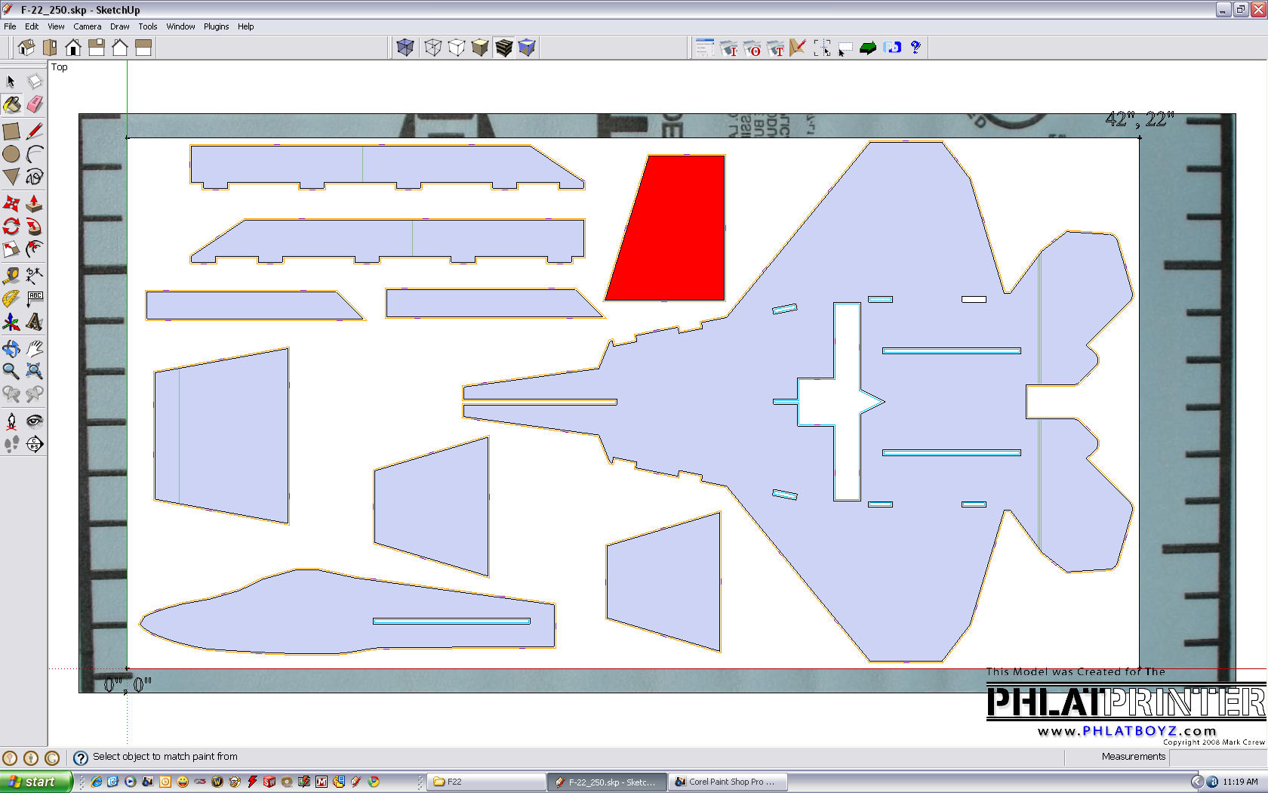Enable Wireframe face style
This screenshot has height=793, width=1268.
click(432, 48)
